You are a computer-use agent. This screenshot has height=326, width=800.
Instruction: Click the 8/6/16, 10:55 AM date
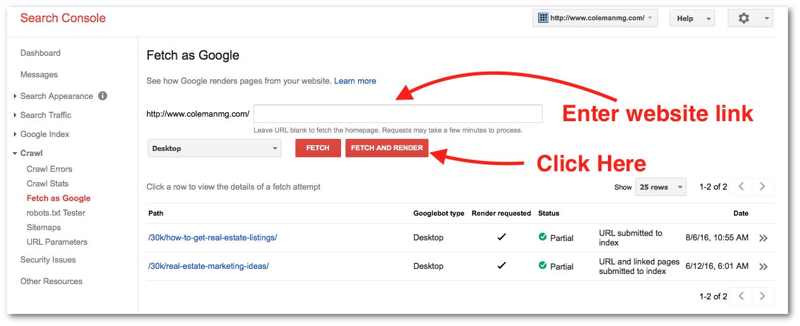click(x=717, y=238)
